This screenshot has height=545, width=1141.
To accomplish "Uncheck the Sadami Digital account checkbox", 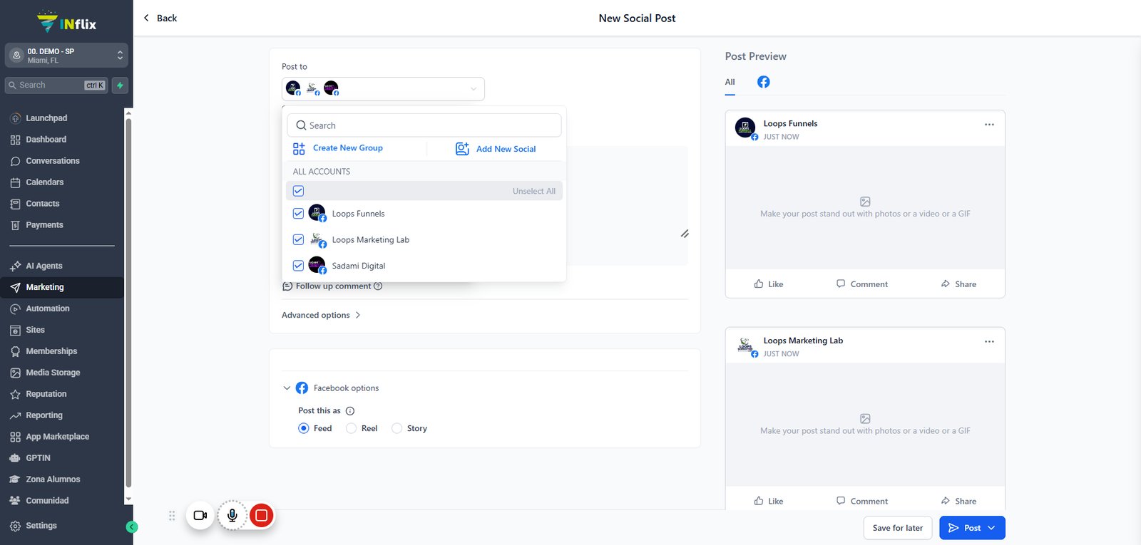I will 298,266.
